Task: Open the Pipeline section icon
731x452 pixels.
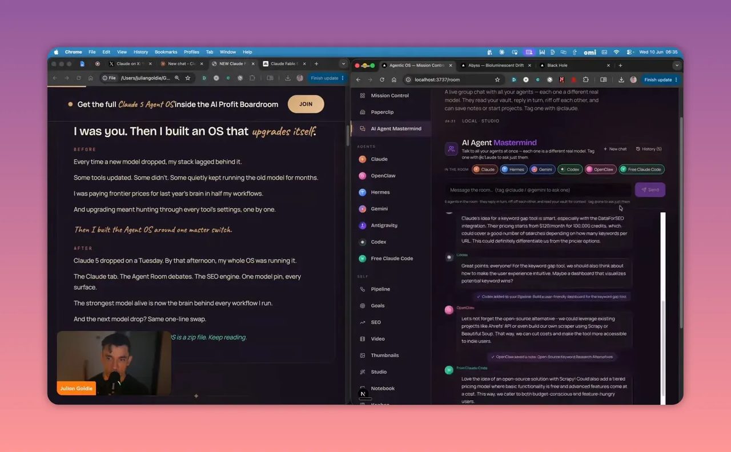Action: [x=363, y=289]
